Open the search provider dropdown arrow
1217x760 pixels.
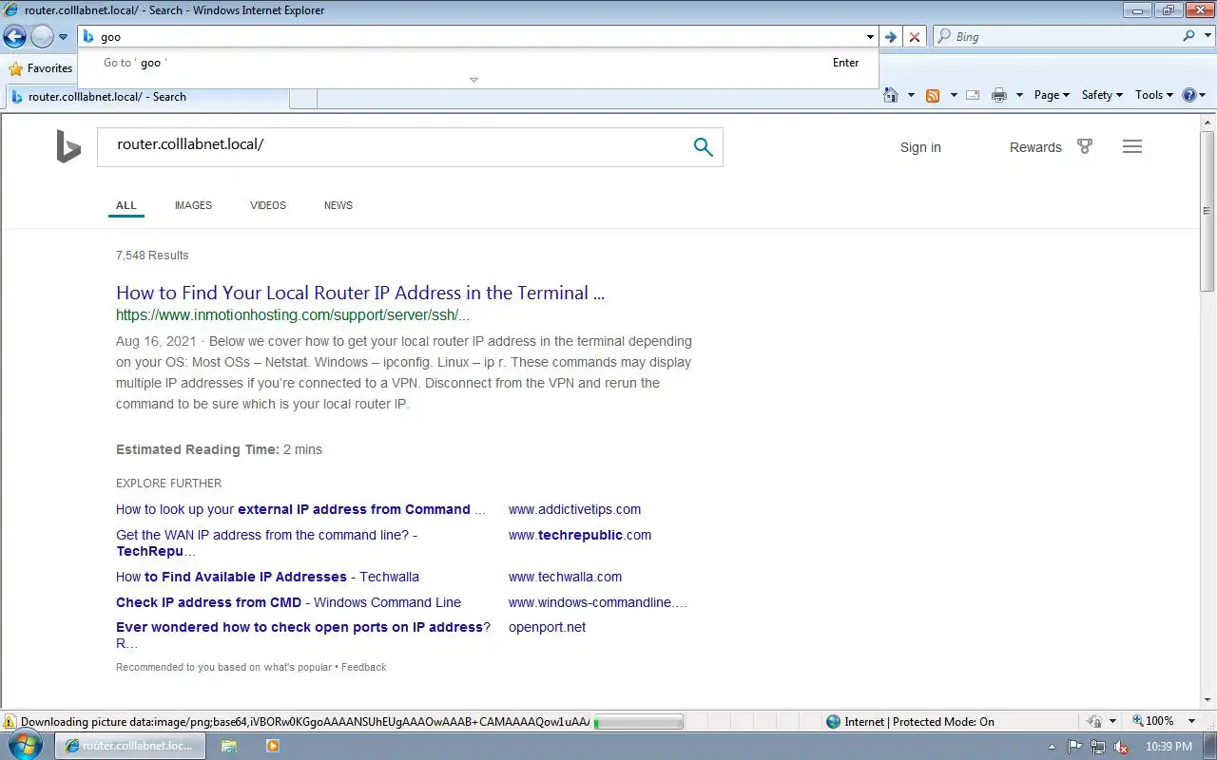click(x=1207, y=37)
